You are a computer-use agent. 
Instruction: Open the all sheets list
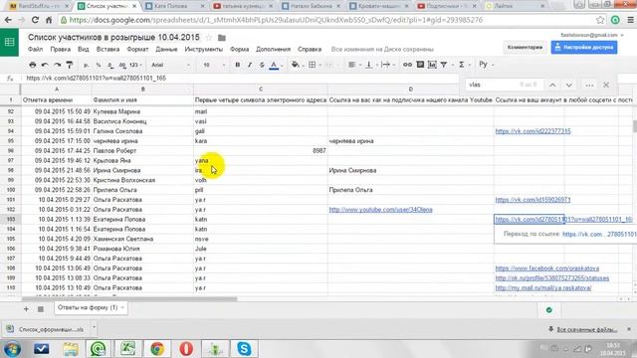(41, 309)
